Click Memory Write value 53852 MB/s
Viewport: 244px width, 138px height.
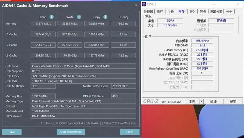pos(70,24)
